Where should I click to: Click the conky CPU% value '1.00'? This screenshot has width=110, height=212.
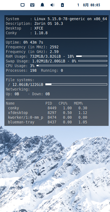coord(67,108)
